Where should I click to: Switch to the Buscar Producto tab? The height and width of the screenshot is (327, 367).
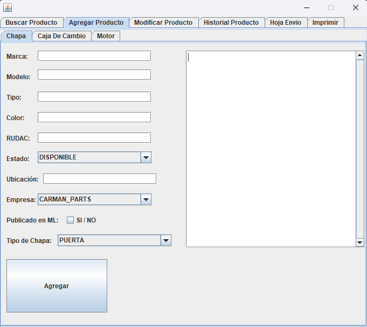pos(31,23)
